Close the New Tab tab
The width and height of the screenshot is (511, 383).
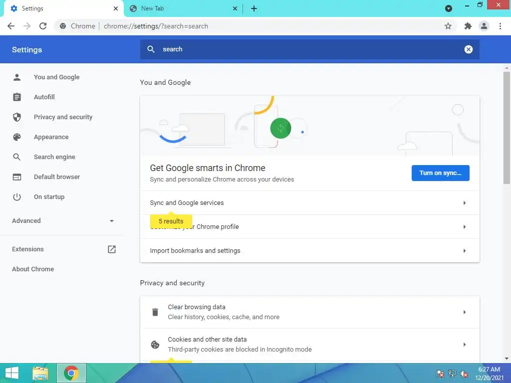pyautogui.click(x=235, y=8)
